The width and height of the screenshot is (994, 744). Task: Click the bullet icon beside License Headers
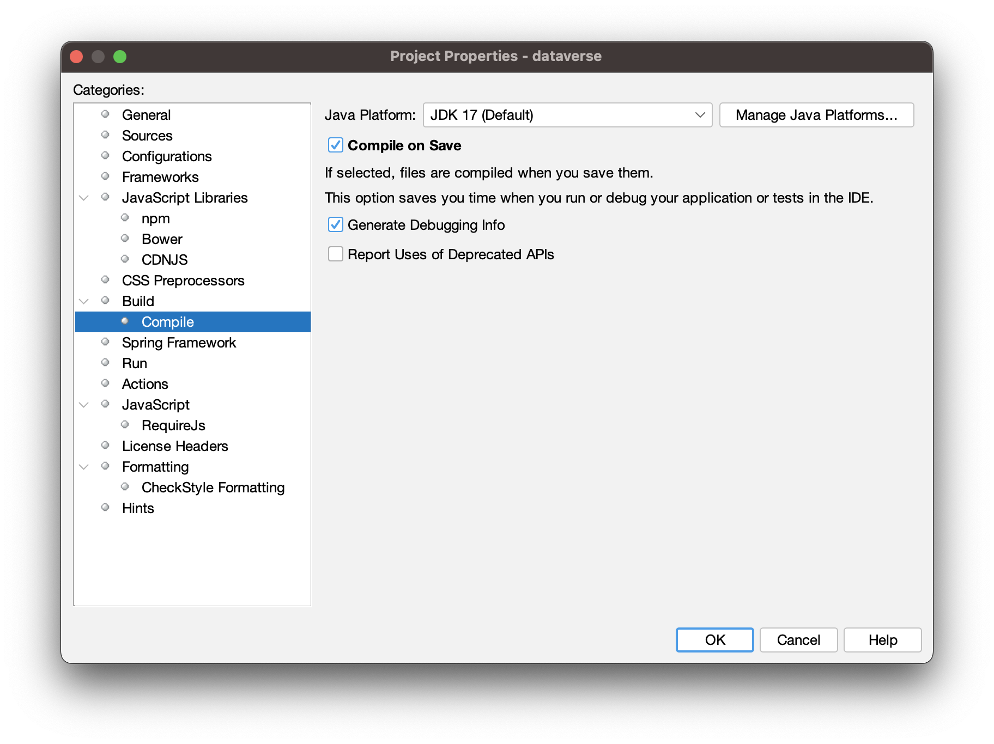click(105, 446)
